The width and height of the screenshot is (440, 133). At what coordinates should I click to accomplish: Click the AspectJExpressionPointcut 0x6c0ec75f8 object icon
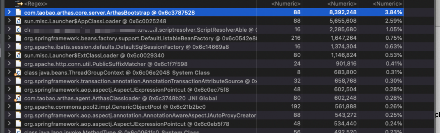(18, 89)
